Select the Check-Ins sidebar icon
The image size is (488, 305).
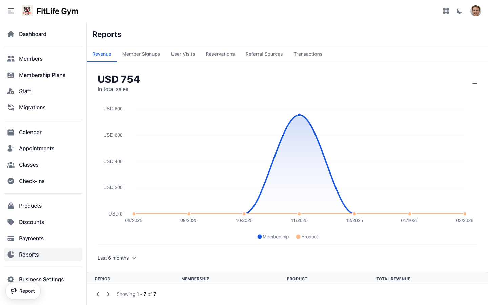click(x=11, y=181)
